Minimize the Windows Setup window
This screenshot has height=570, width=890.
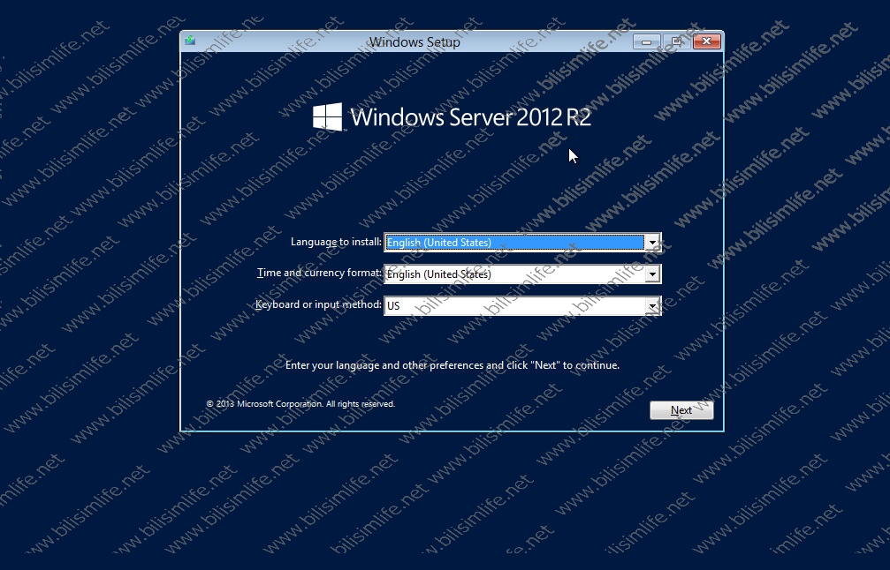[x=646, y=41]
